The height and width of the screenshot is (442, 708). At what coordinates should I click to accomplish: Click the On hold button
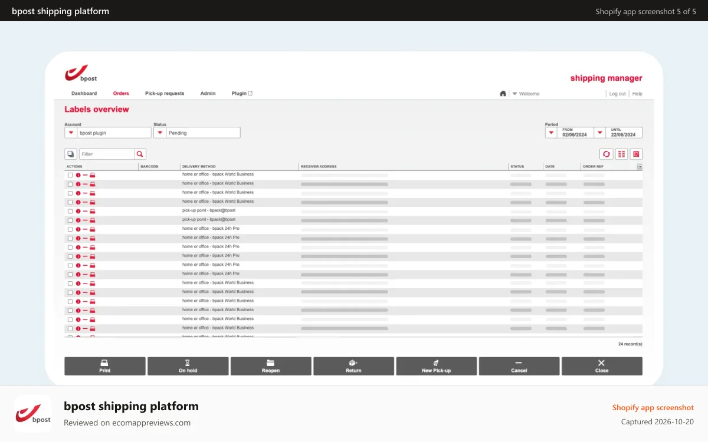click(x=188, y=366)
